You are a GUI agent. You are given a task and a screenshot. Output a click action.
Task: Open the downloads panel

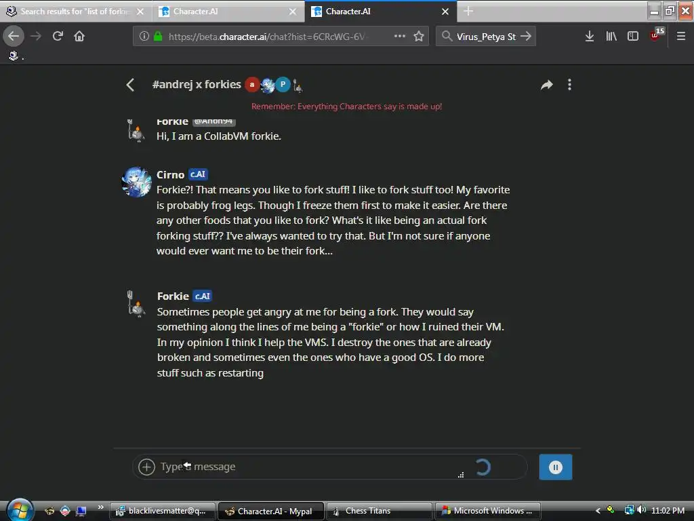[589, 36]
